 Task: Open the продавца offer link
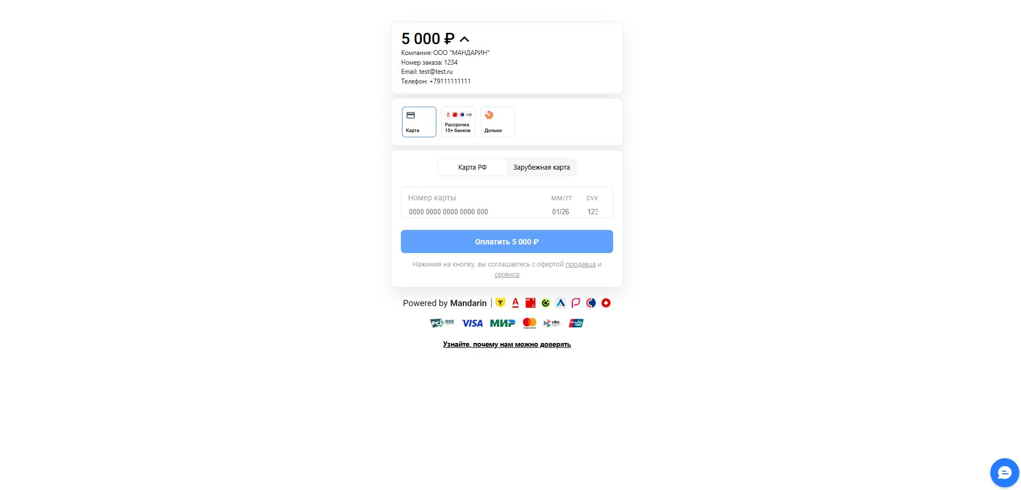tap(580, 264)
